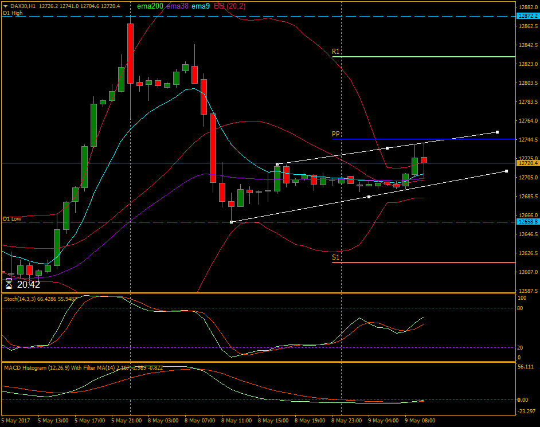
Task: Select the white trendline anchor square near PP
Action: point(388,147)
